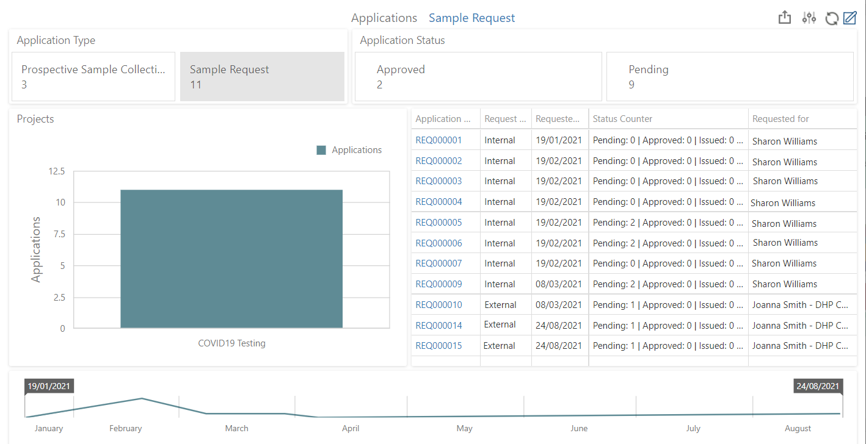Click the 24/08/2021 timeline end marker
Image resolution: width=866 pixels, height=444 pixels.
coord(818,385)
